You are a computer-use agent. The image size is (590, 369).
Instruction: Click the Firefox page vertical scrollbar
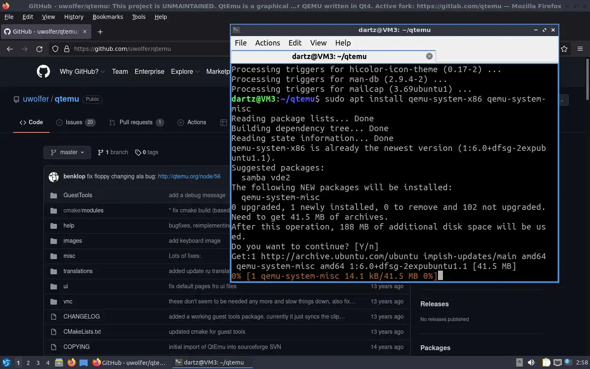587,80
